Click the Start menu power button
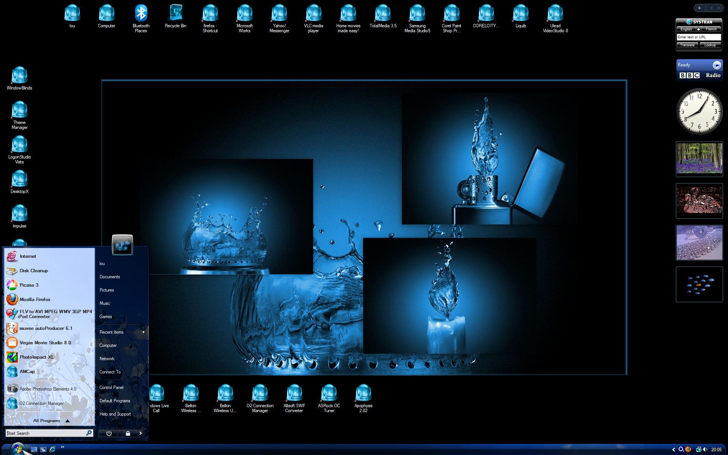 109,433
